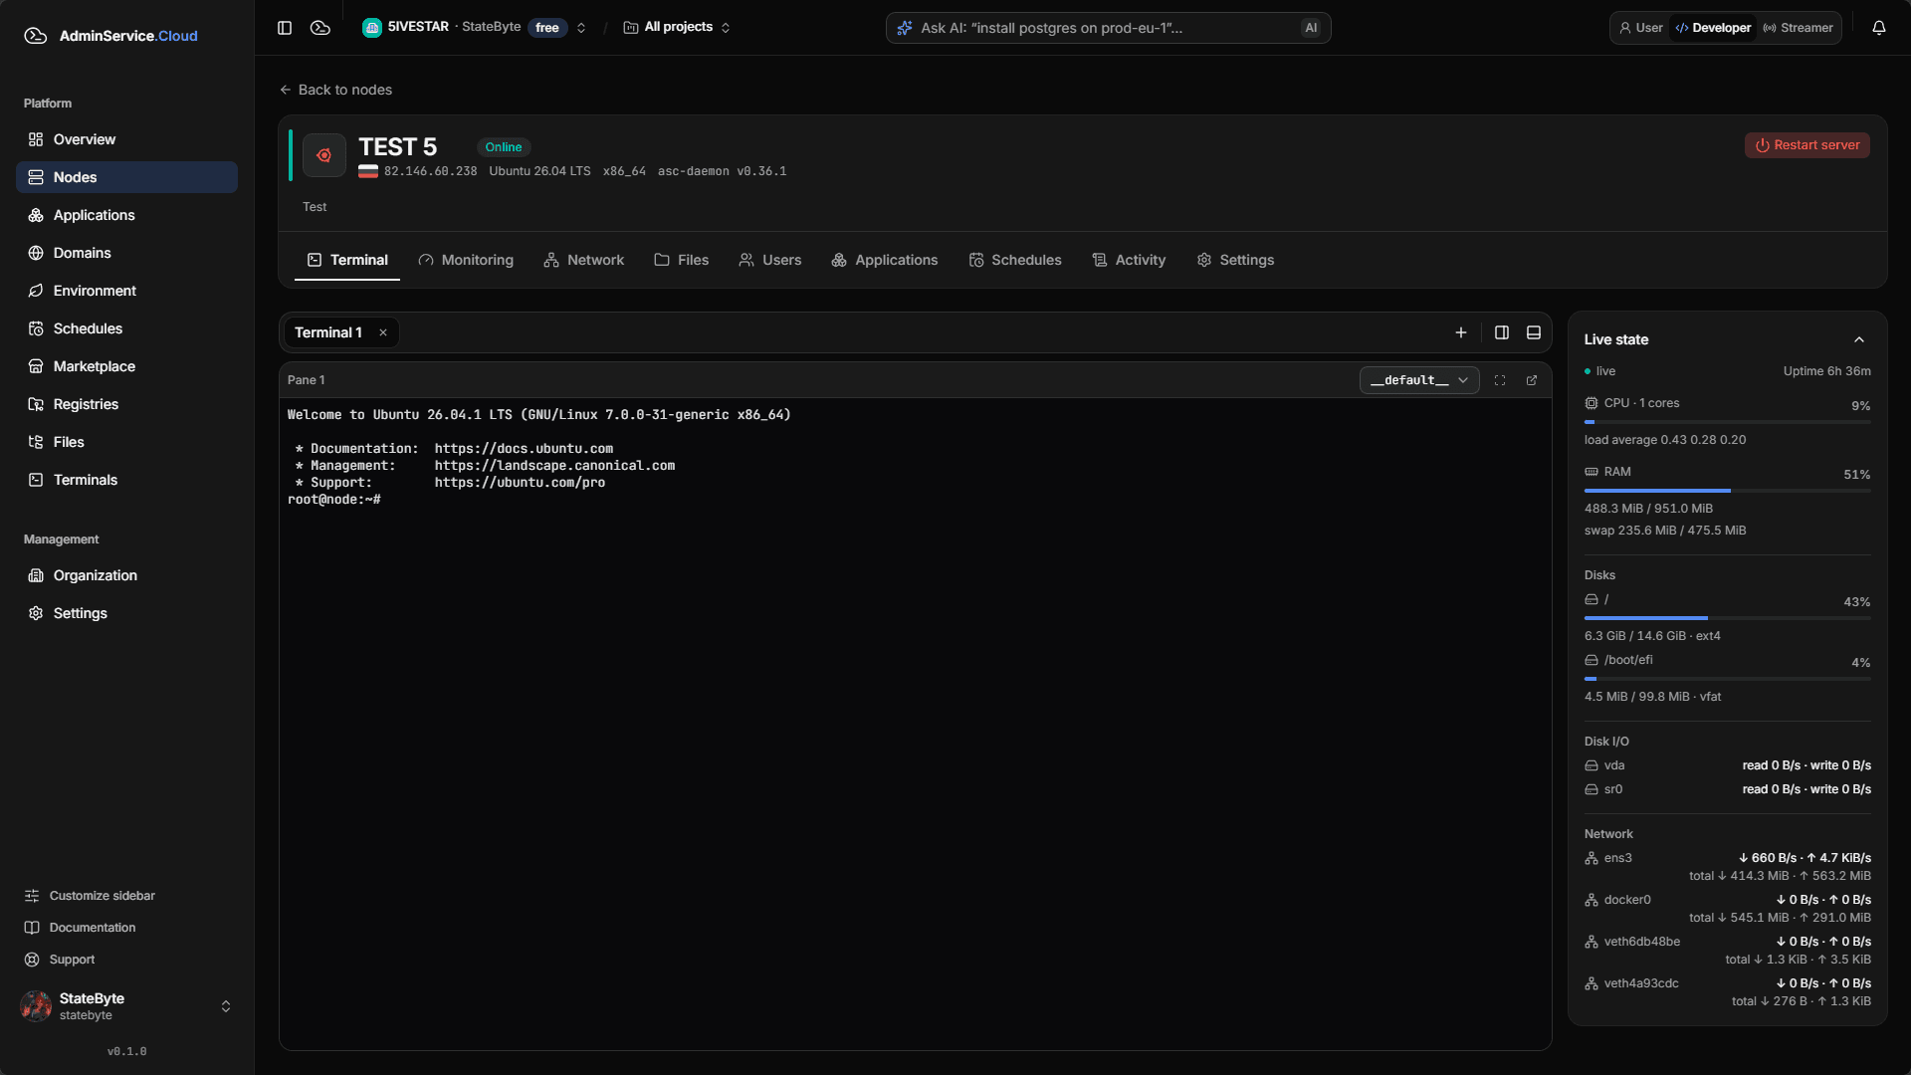Viewport: 1911px width, 1075px height.
Task: Switch to Streamer mode
Action: pyautogui.click(x=1798, y=28)
